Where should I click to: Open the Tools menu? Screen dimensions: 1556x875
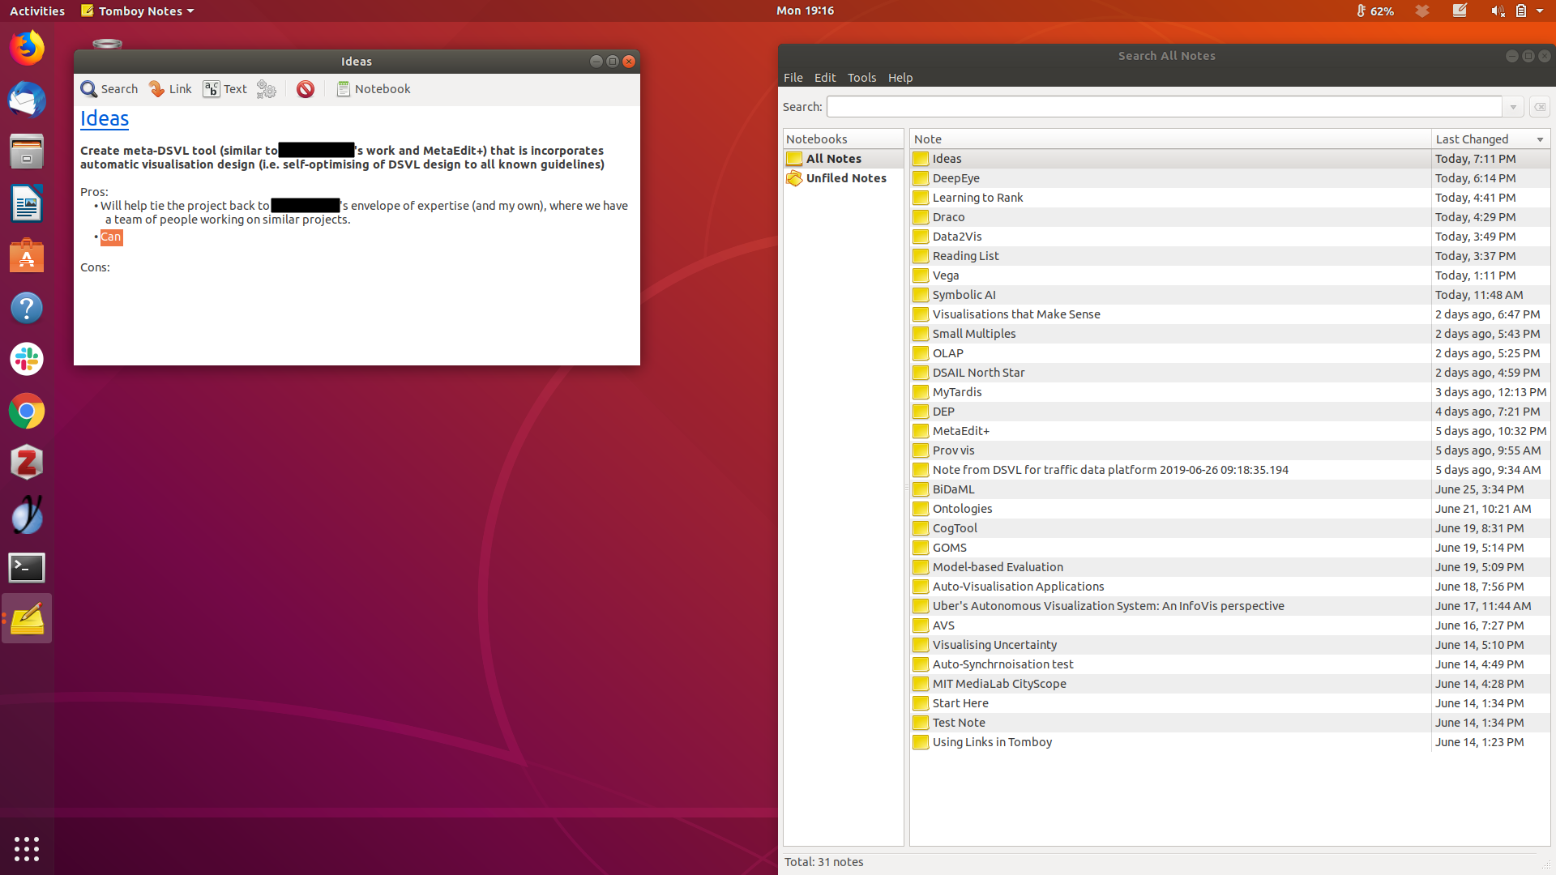[x=861, y=78]
